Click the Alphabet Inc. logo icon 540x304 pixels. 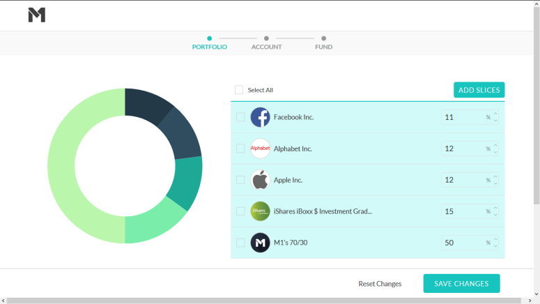tap(260, 149)
